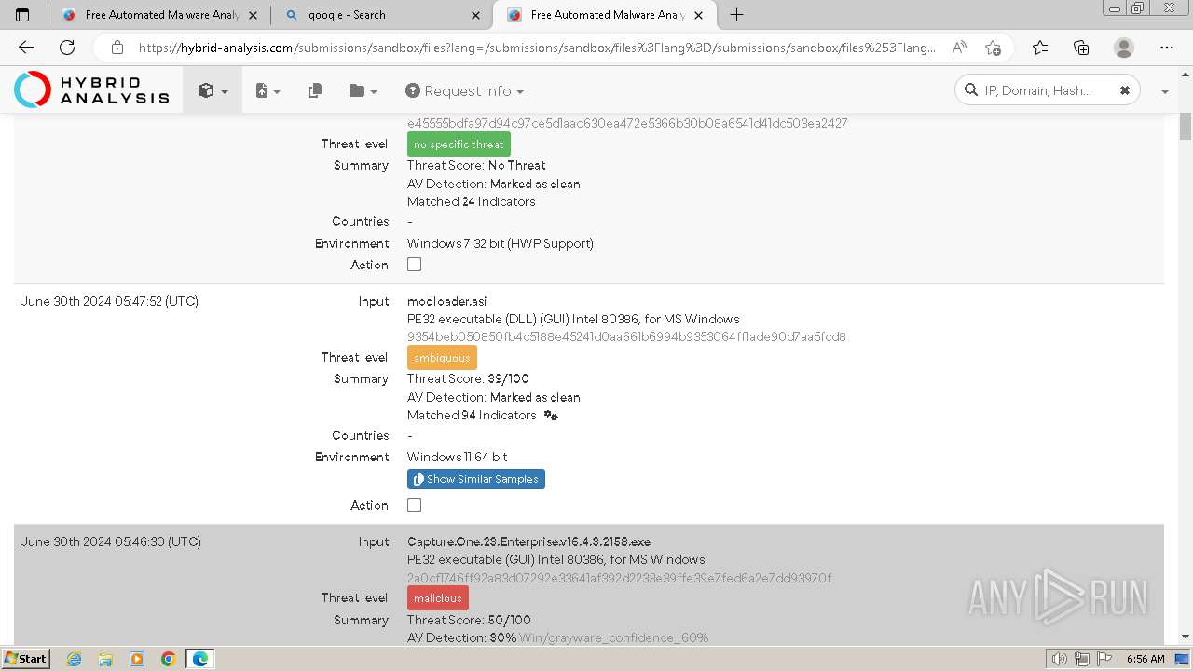Screen dimensions: 1193x671
Task: Click Windows 7 32 bit (HWP Support) text
Action: point(501,243)
